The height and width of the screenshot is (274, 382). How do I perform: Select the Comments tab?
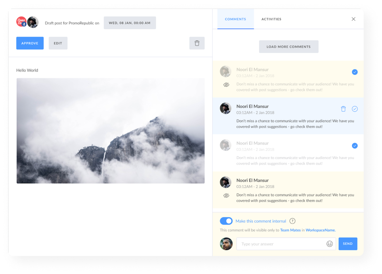[235, 19]
